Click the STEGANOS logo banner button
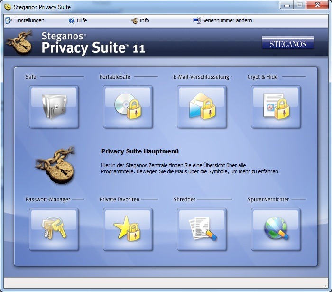The height and width of the screenshot is (292, 332). pyautogui.click(x=288, y=43)
